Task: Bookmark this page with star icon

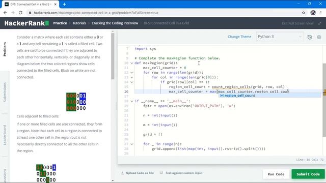Action: (x=304, y=13)
